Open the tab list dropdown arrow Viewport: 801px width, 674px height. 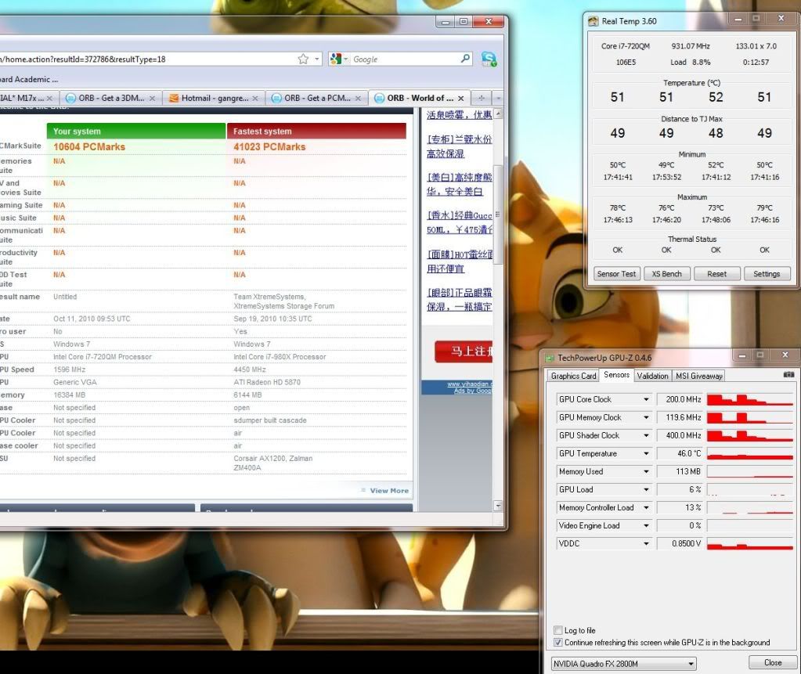pyautogui.click(x=498, y=98)
